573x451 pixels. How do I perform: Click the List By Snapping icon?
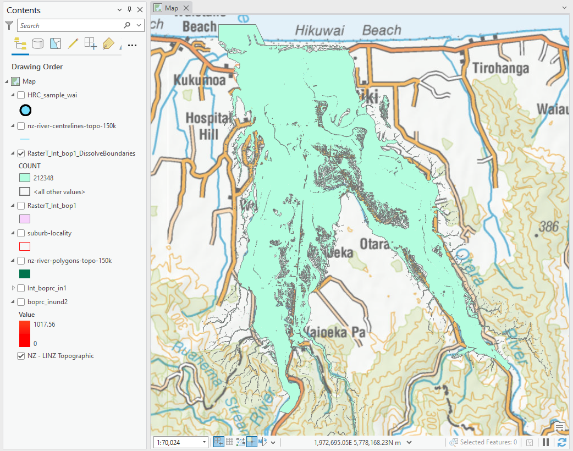coord(90,43)
